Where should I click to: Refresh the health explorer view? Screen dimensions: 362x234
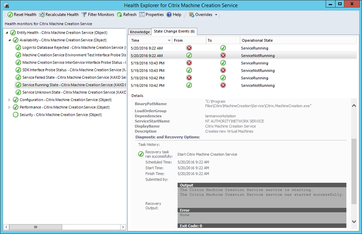(x=127, y=14)
